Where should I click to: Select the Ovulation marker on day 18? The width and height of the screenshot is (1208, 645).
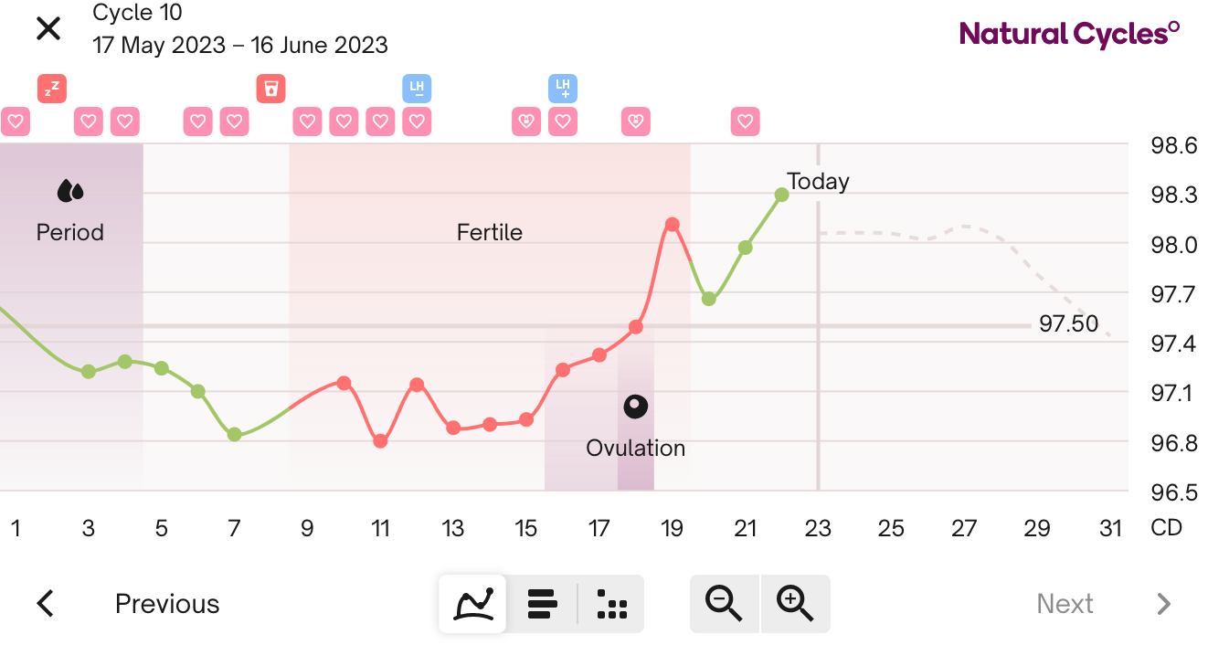click(x=635, y=407)
